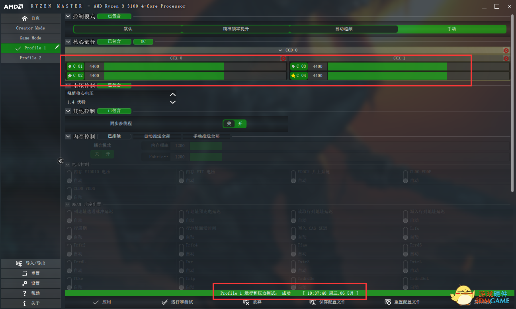Toggle the 耦合模式 关/开 switch
Screen dimensions: 516x309
(x=102, y=154)
